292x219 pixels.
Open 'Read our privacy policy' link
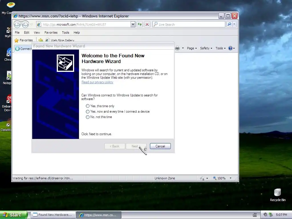(97, 82)
